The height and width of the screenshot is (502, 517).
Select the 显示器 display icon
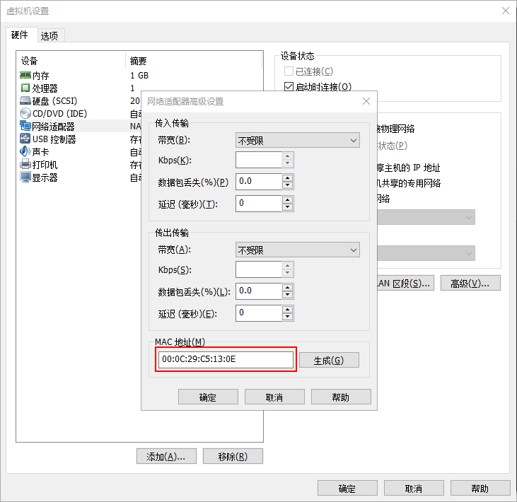[25, 177]
